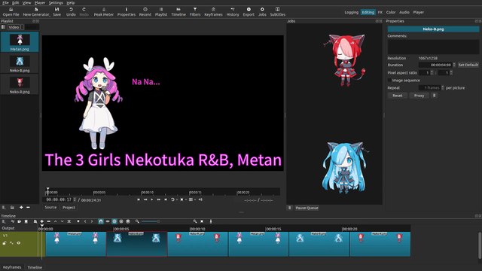Viewport: 482px width, 271px height.
Task: Open the Recent files panel
Action: (145, 12)
